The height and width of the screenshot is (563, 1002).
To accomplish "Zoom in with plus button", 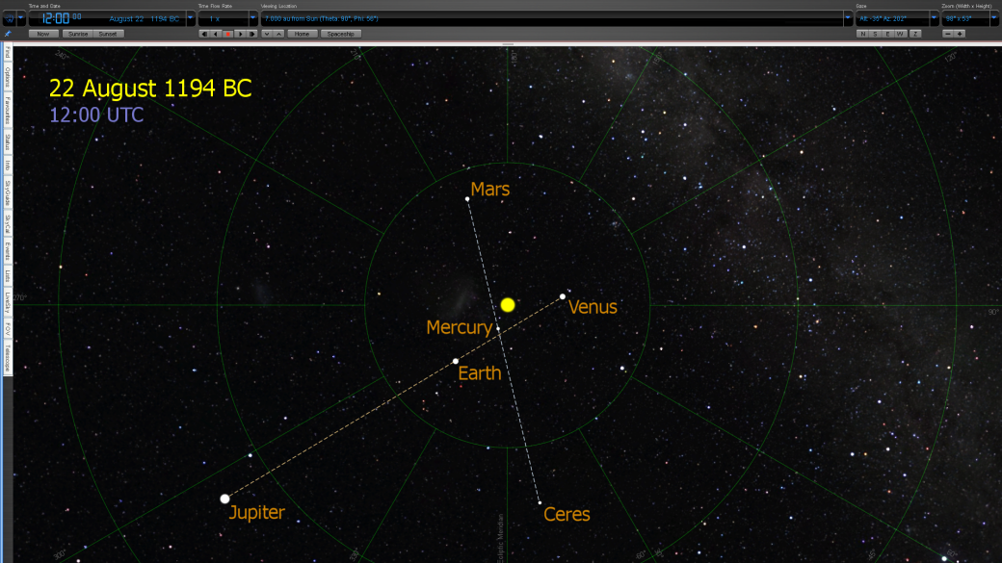I will coord(960,34).
